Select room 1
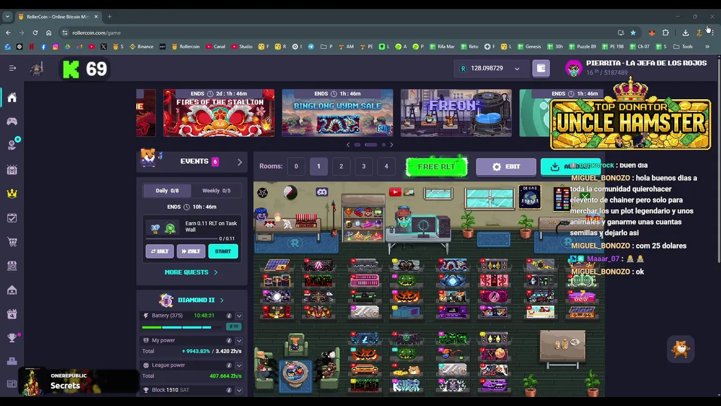This screenshot has height=406, width=721. pyautogui.click(x=318, y=166)
